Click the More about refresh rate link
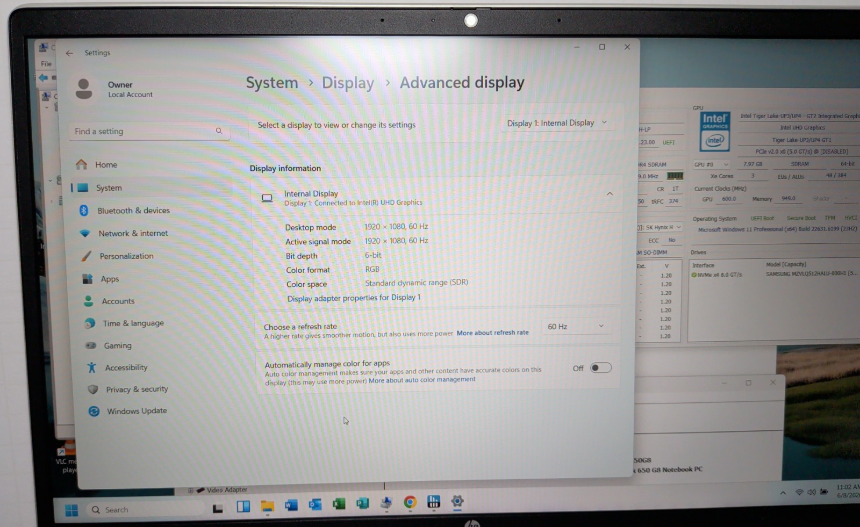This screenshot has height=527, width=860. click(493, 333)
